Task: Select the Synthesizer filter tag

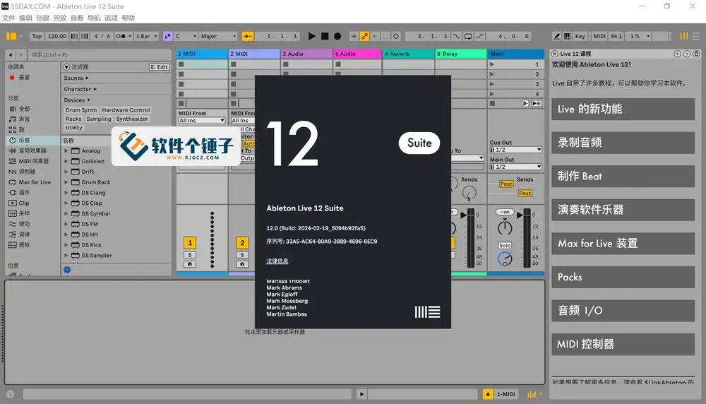Action: [x=132, y=119]
